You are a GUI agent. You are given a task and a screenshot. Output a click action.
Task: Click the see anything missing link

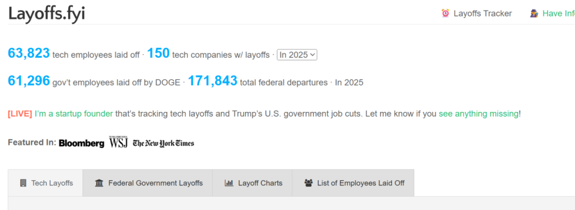pyautogui.click(x=479, y=113)
